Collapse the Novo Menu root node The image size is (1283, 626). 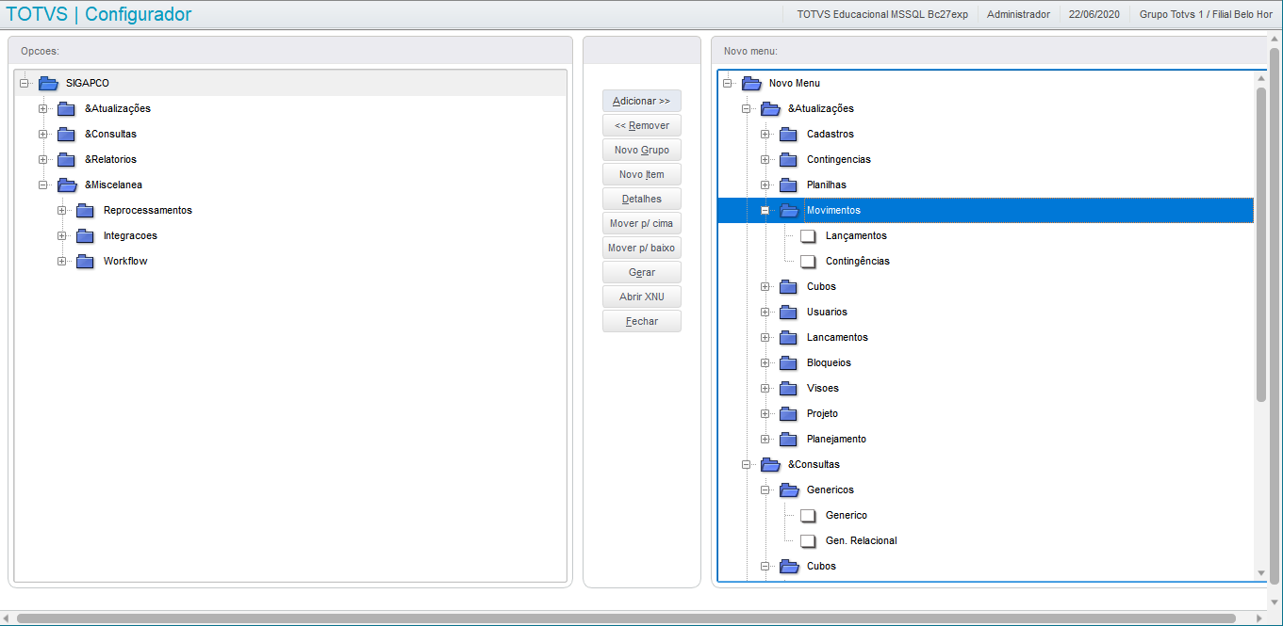point(727,83)
